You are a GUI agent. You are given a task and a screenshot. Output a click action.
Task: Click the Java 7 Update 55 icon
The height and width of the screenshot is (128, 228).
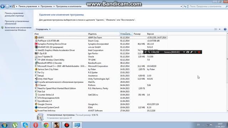[36, 57]
